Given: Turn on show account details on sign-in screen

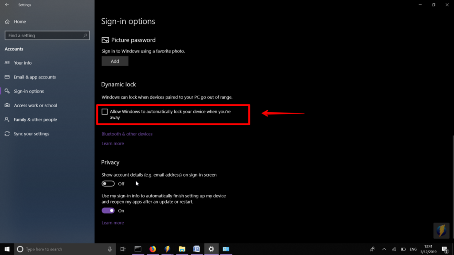Looking at the screenshot, I should (x=108, y=184).
